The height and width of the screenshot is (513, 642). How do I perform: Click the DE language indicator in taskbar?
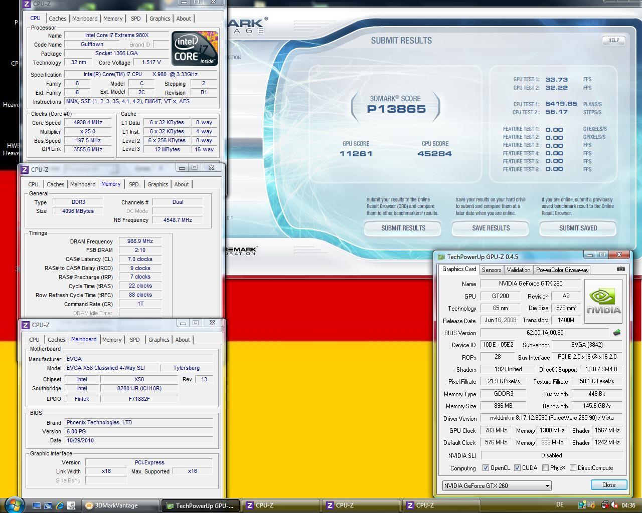click(560, 504)
